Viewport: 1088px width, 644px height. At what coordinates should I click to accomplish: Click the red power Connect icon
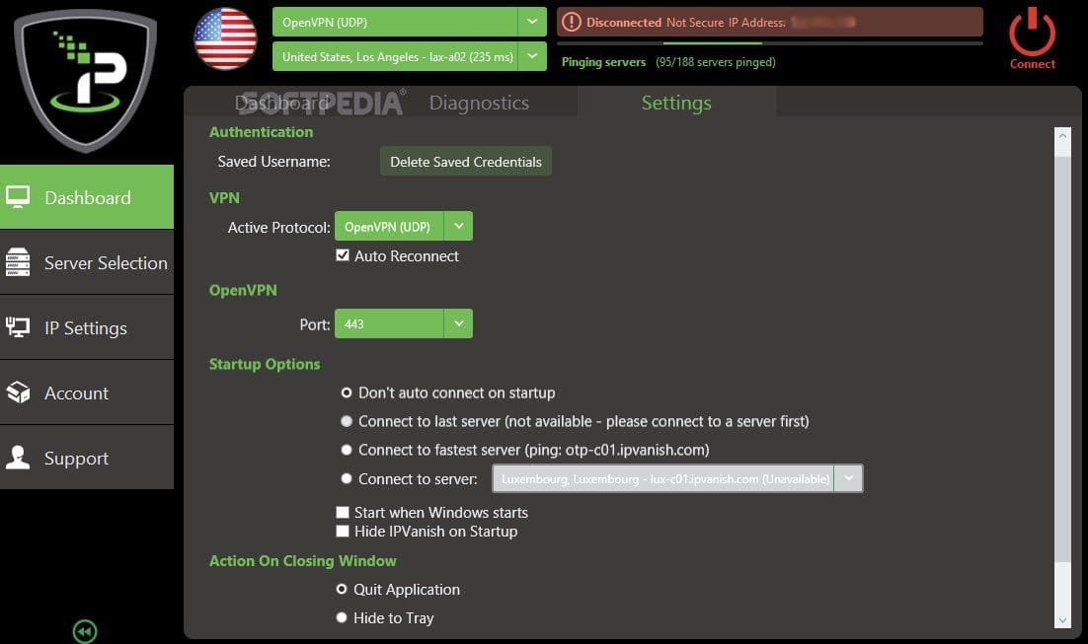coord(1032,35)
